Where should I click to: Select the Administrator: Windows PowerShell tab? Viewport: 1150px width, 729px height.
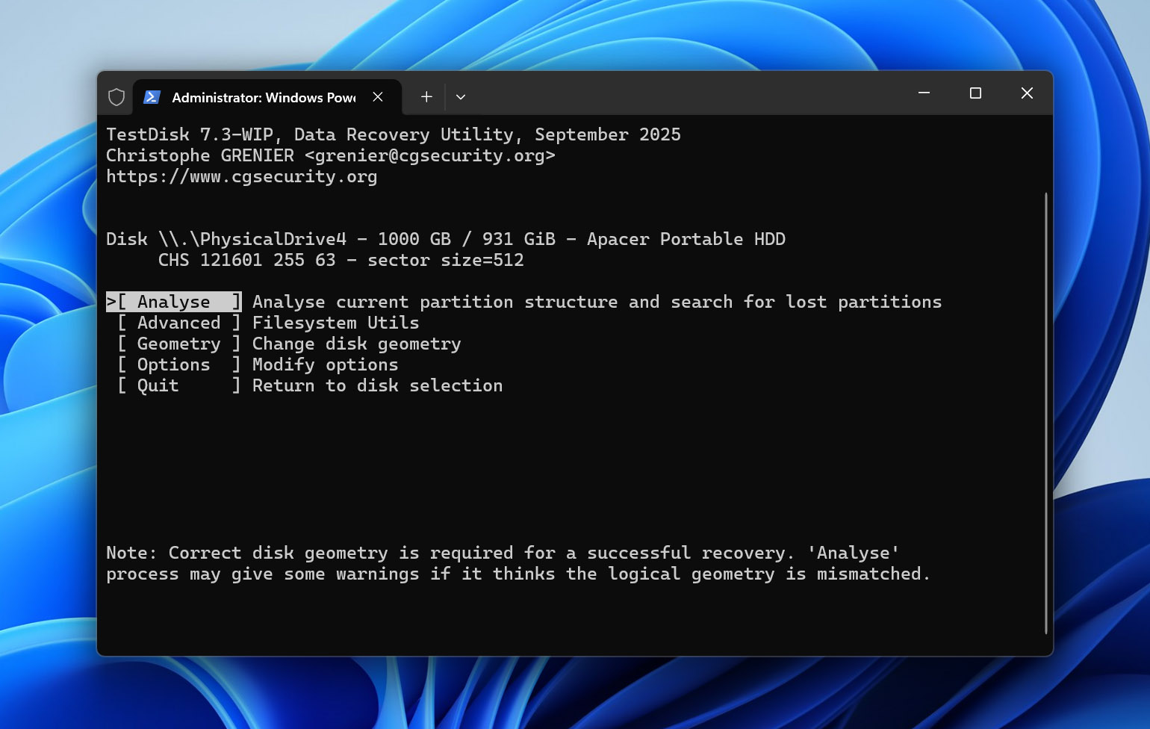[x=267, y=97]
